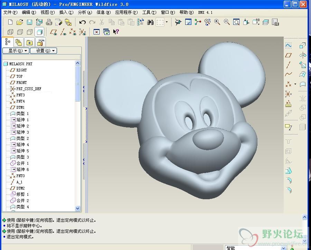Image resolution: width=311 pixels, height=250 pixels.
Task: Open the 分析(A) menu
Action: [x=85, y=12]
